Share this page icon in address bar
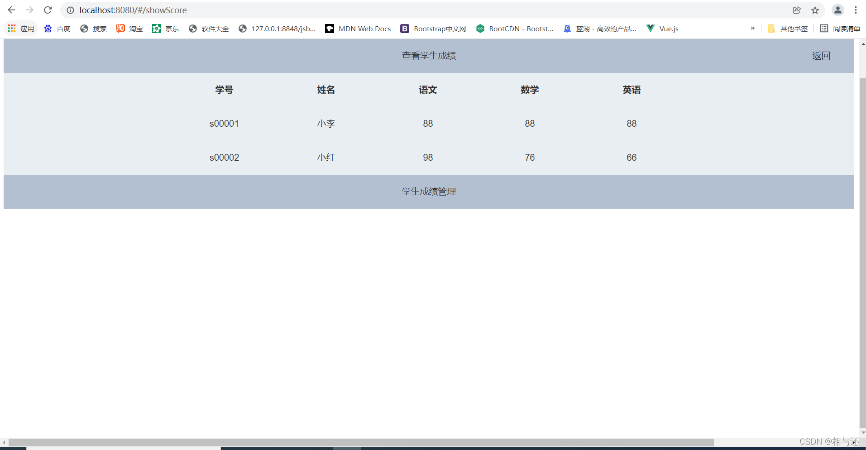Image resolution: width=866 pixels, height=450 pixels. [x=797, y=10]
